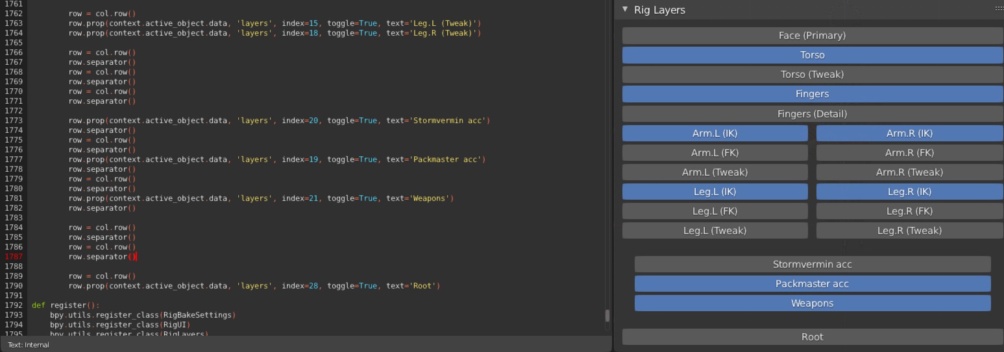Enable the Leg.R (FK) layer
Screen dimensions: 1004x352
click(909, 211)
